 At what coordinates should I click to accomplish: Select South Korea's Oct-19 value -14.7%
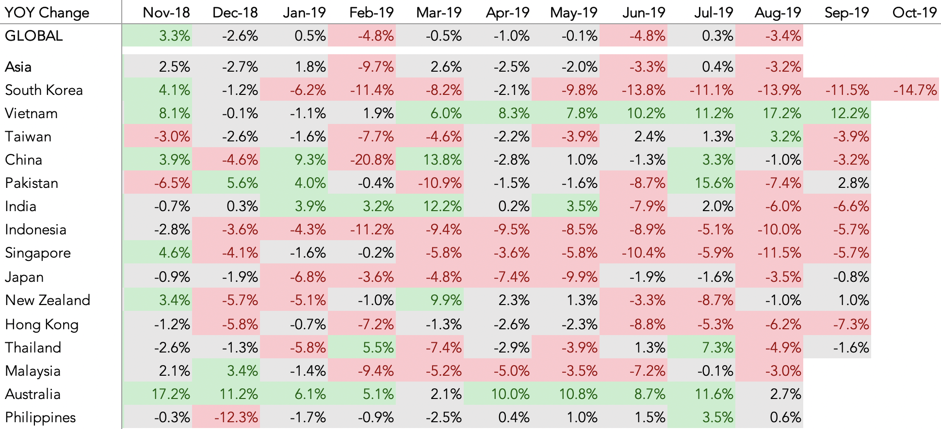click(915, 90)
